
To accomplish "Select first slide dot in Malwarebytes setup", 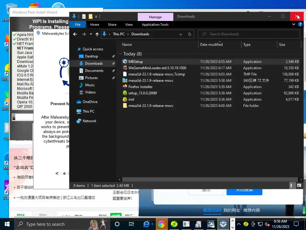I will tap(64, 173).
